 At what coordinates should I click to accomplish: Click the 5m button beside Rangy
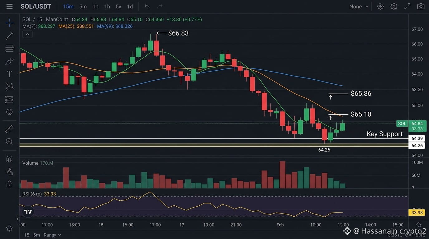(36, 235)
